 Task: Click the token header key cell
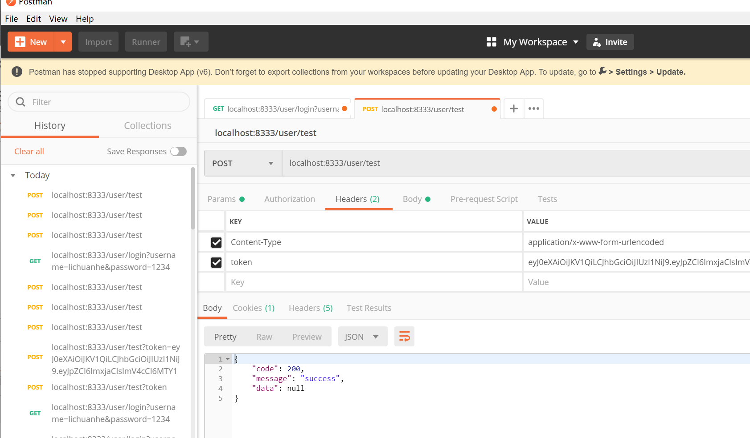(374, 262)
